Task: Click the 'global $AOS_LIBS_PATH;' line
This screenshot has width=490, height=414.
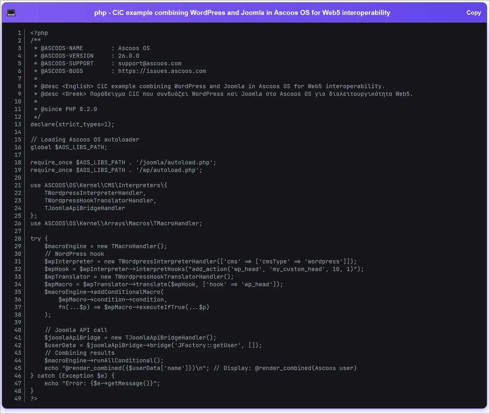Action: (69, 147)
